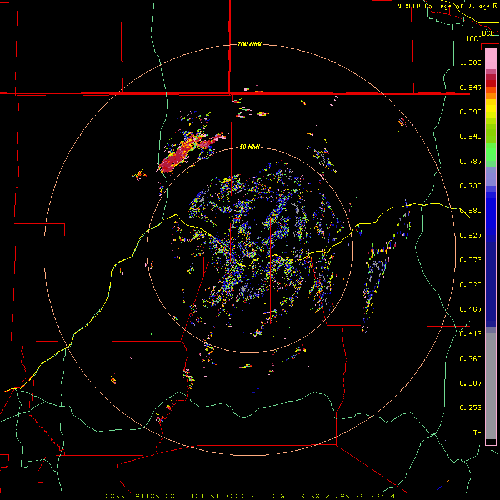
Task: Click the "0.627" scale value
Action: point(471,236)
